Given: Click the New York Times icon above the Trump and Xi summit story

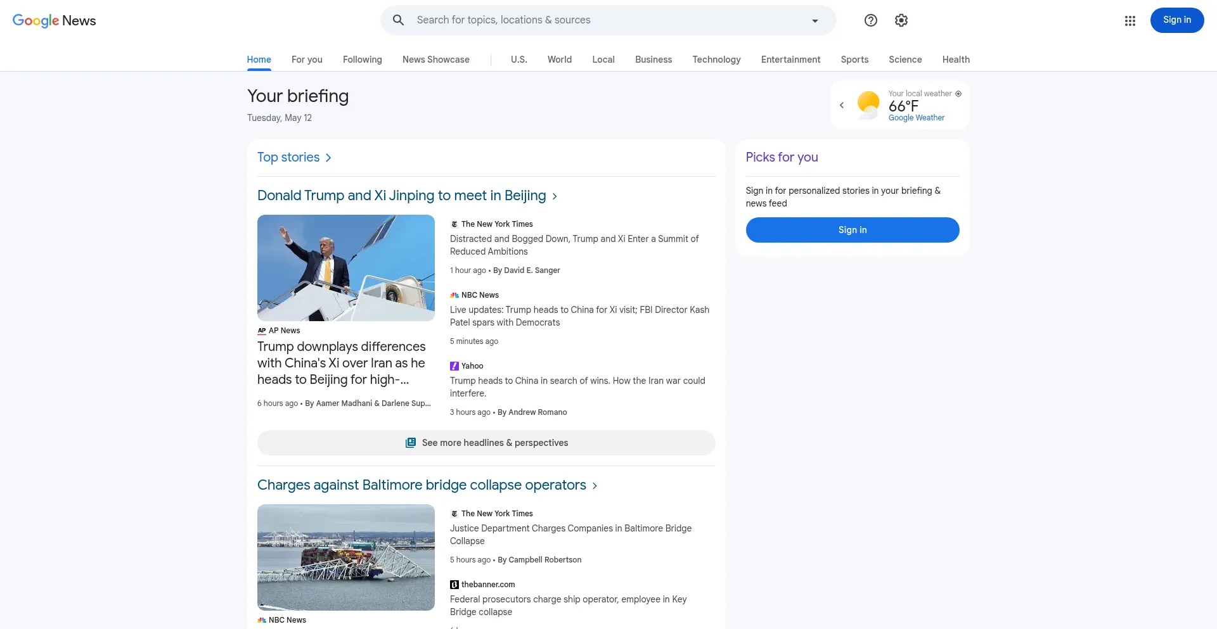Looking at the screenshot, I should [454, 224].
